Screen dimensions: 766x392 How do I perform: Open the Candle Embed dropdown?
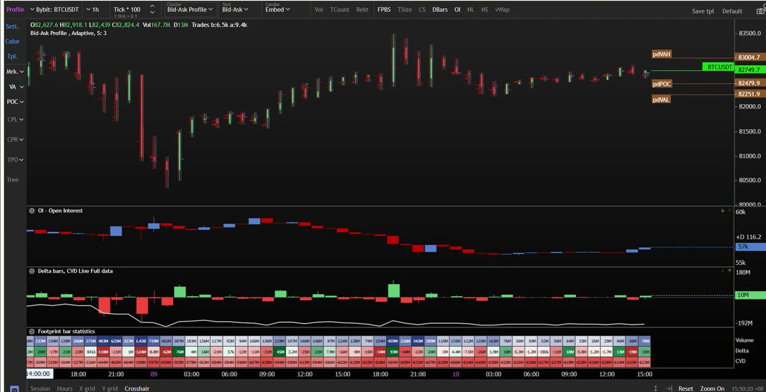(x=278, y=10)
